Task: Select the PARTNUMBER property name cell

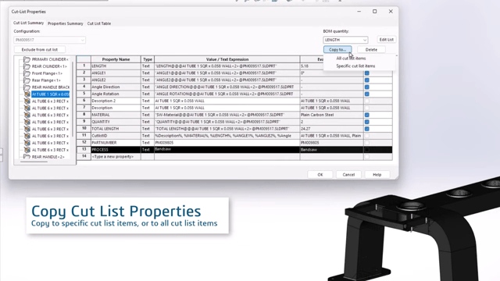Action: 116,143
